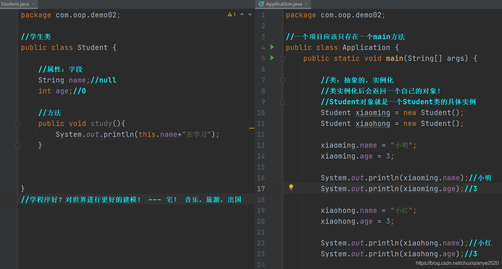Click the //学生类 comment in Student.java
The image size is (502, 269).
[x=36, y=37]
